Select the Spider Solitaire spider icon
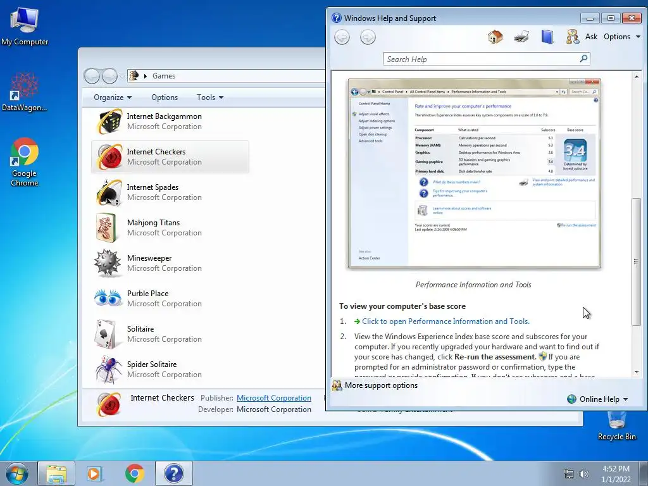The width and height of the screenshot is (648, 486). click(x=109, y=370)
